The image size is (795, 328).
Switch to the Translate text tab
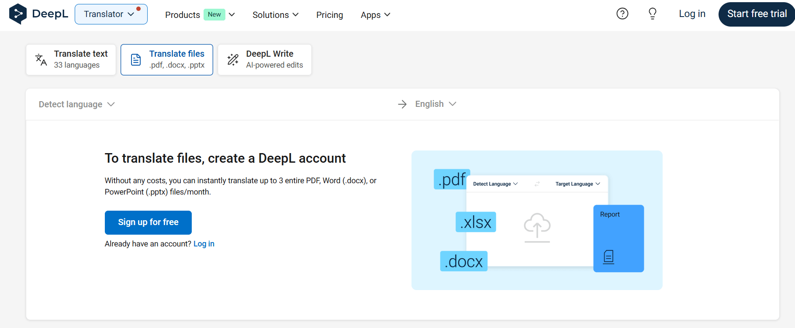click(71, 60)
